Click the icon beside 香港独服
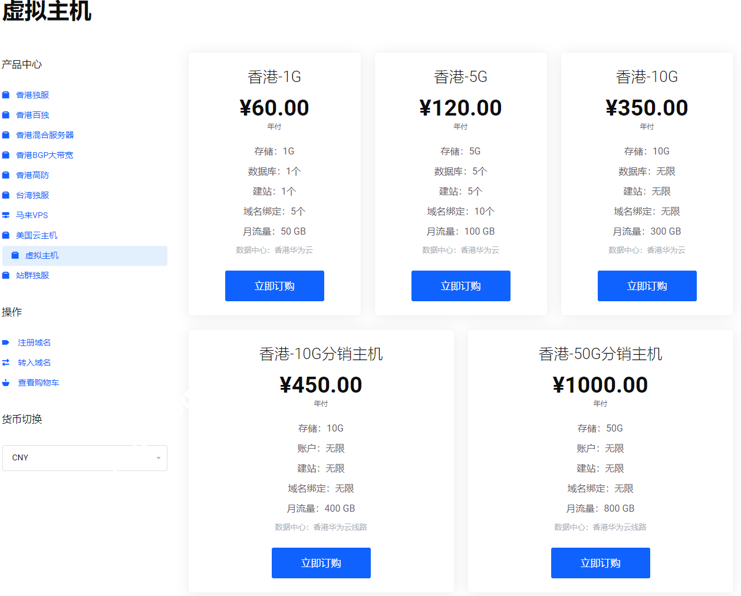 point(6,95)
